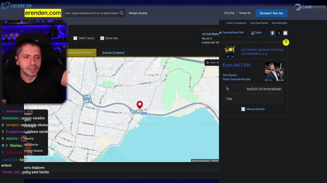Click Murat A. contact name

click(207, 38)
